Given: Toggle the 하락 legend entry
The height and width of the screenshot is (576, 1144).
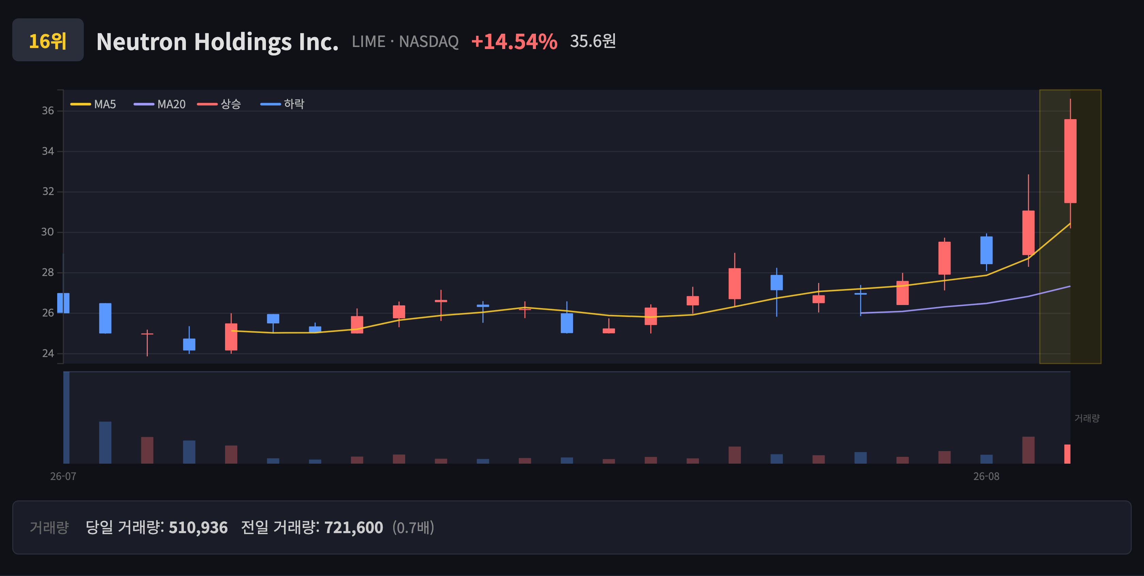Looking at the screenshot, I should point(283,105).
